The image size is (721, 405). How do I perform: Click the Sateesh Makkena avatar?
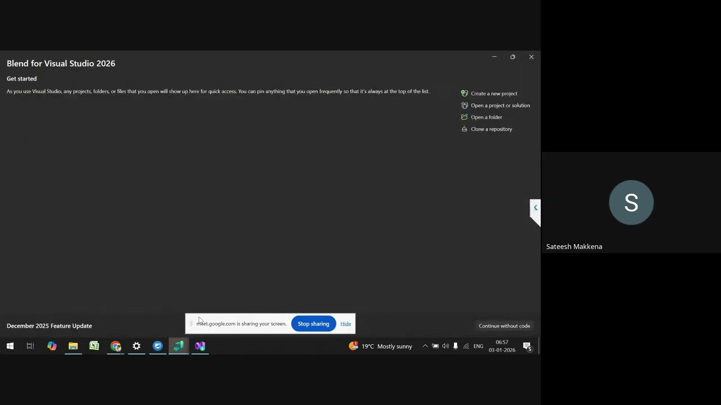(631, 202)
